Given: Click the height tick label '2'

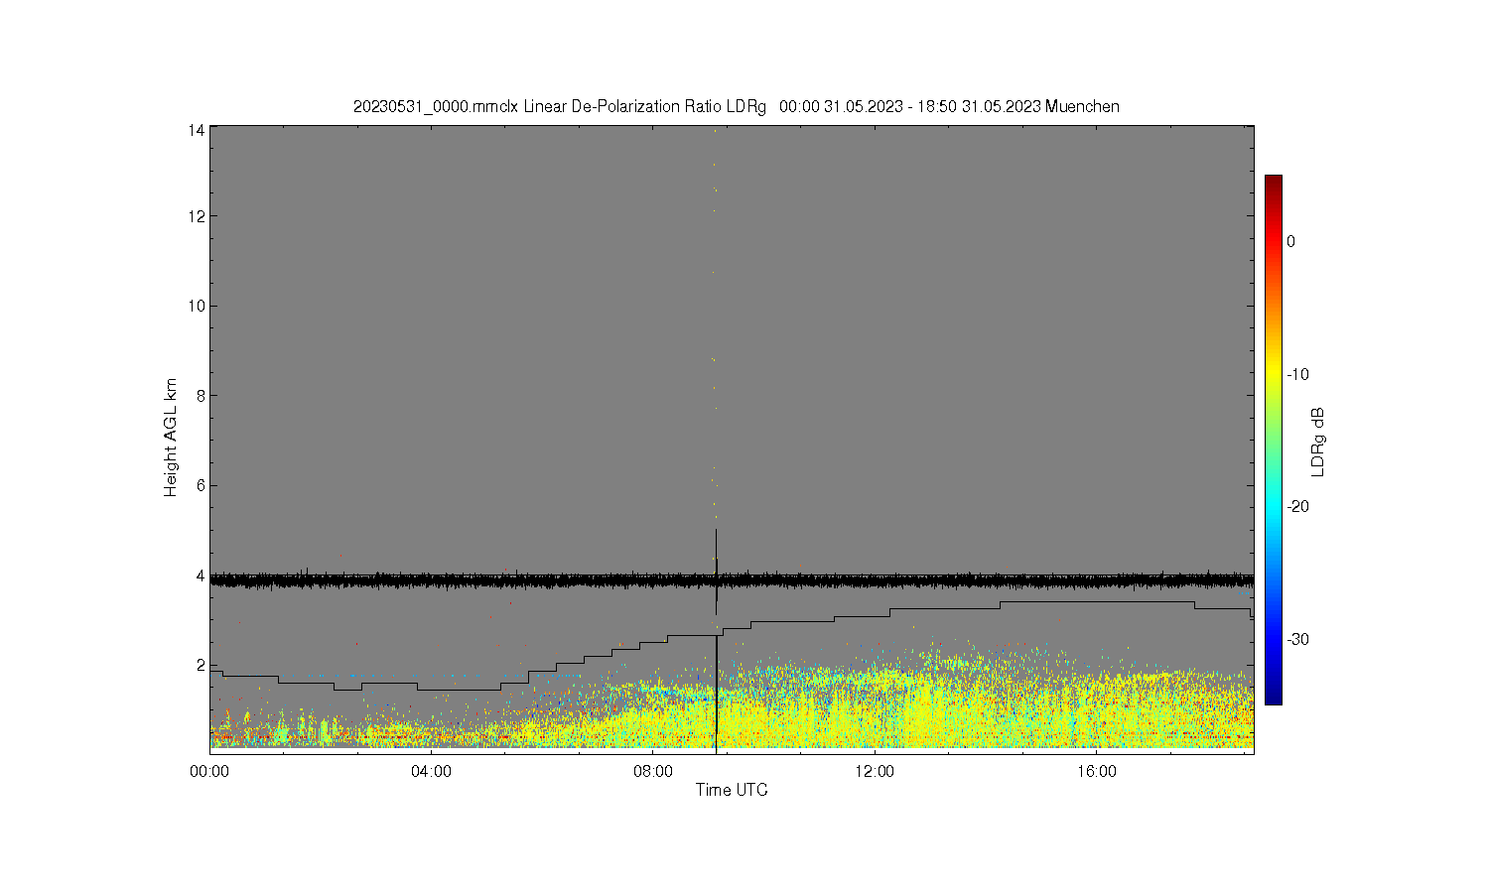Looking at the screenshot, I should click(201, 665).
